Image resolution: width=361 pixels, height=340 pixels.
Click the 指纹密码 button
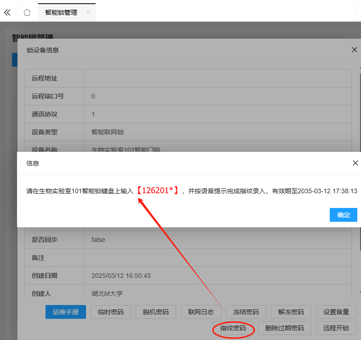coord(233,328)
